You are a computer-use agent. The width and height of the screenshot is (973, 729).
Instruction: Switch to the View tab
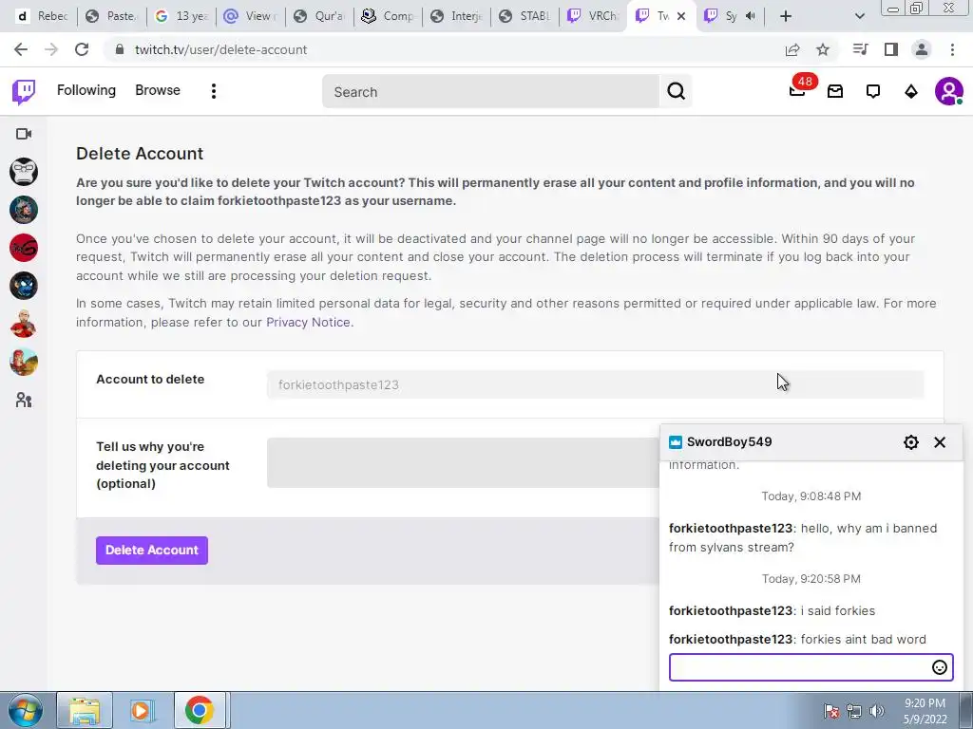(x=250, y=16)
